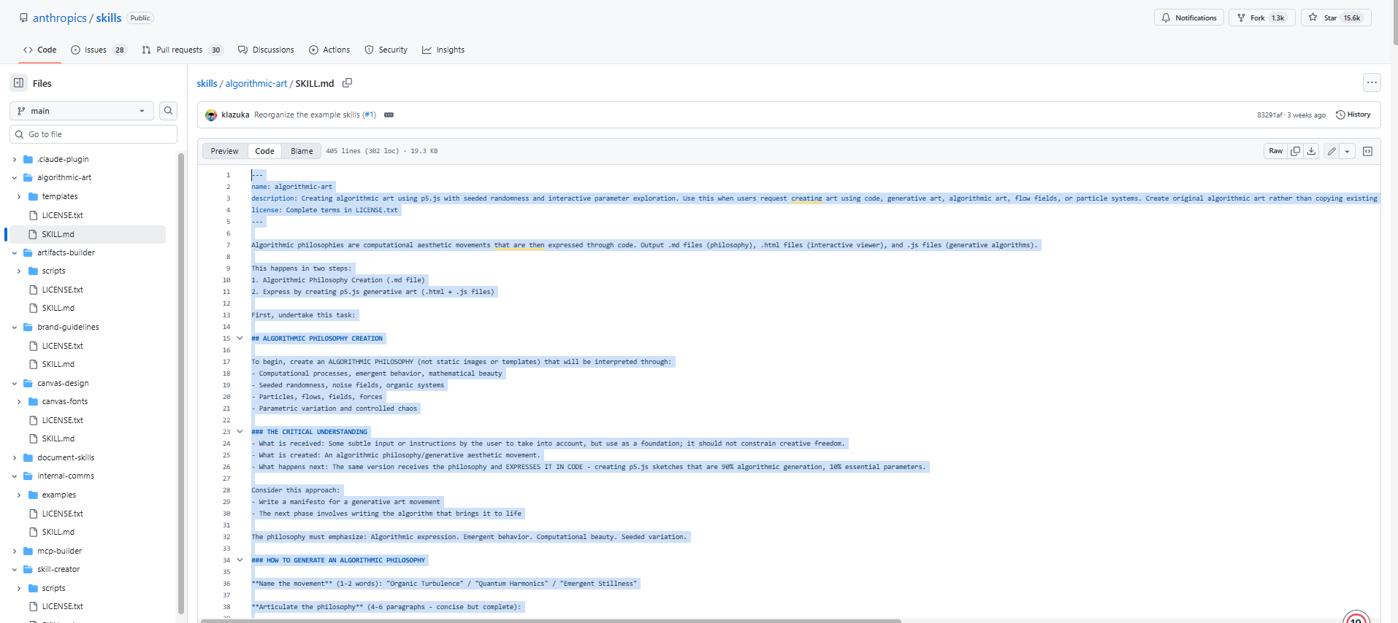Viewport: 1398px width, 623px height.
Task: View the Security tab
Action: (386, 50)
